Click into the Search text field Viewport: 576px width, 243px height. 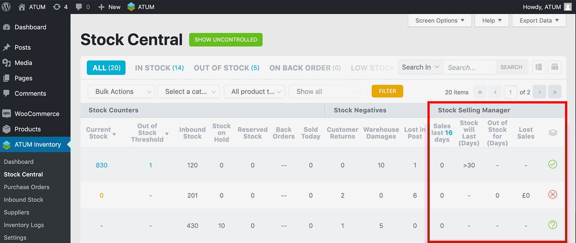pyautogui.click(x=469, y=67)
